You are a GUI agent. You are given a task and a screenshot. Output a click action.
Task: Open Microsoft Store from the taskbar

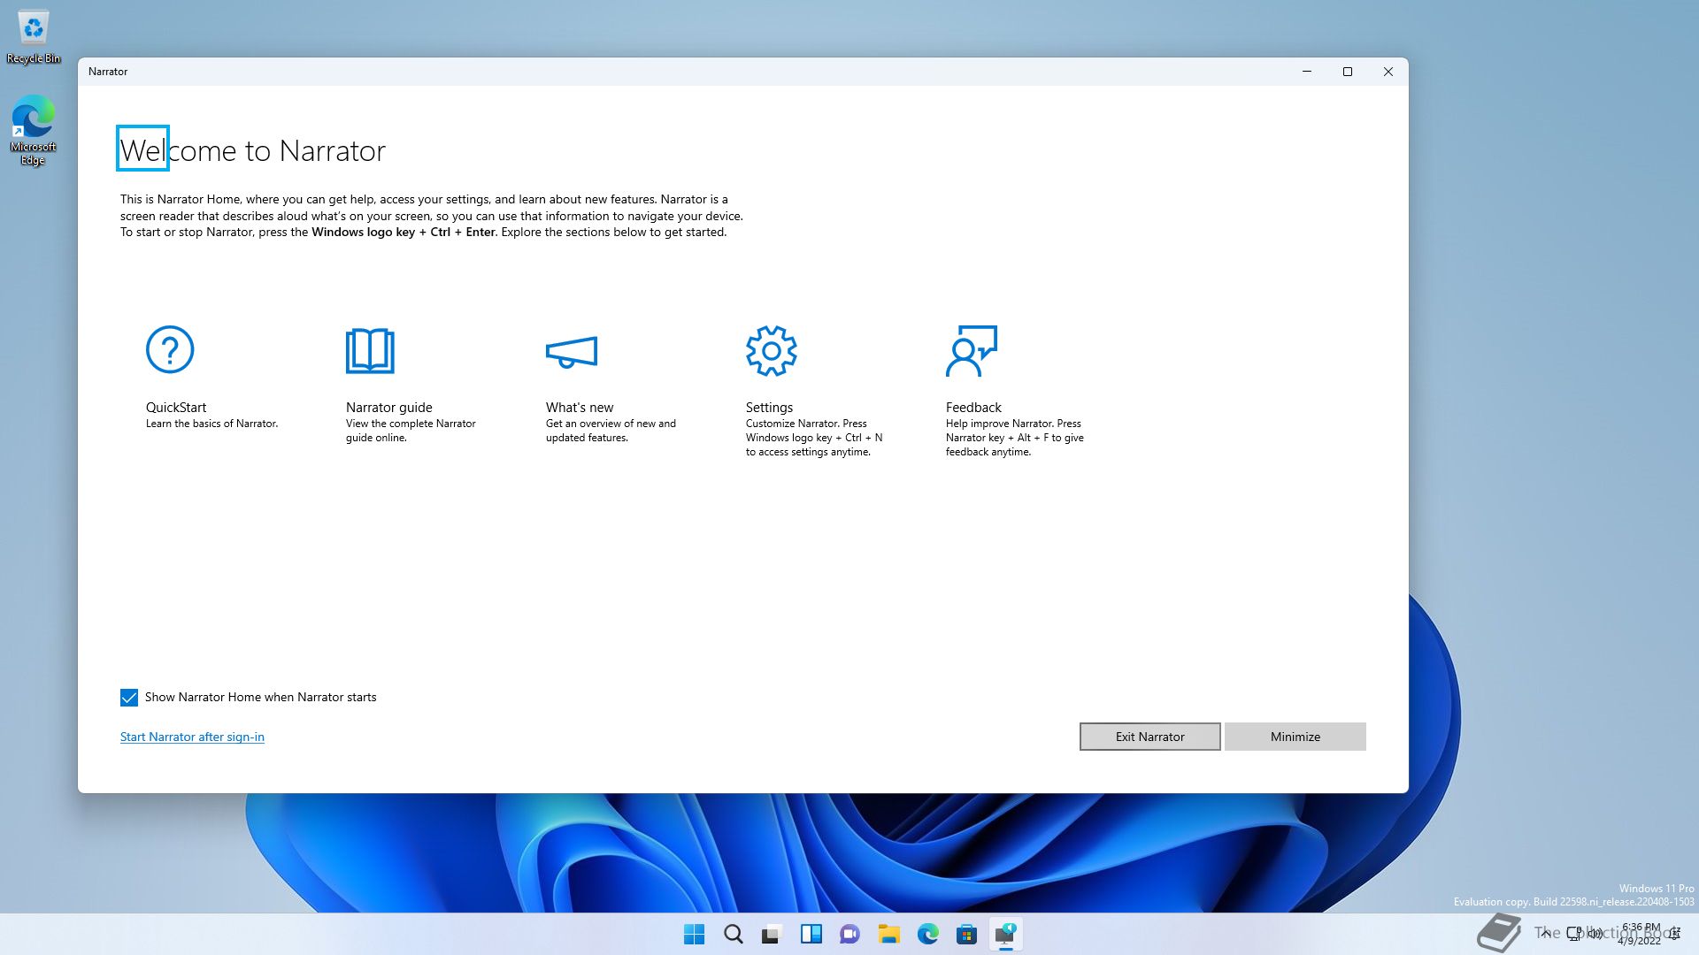pos(967,934)
